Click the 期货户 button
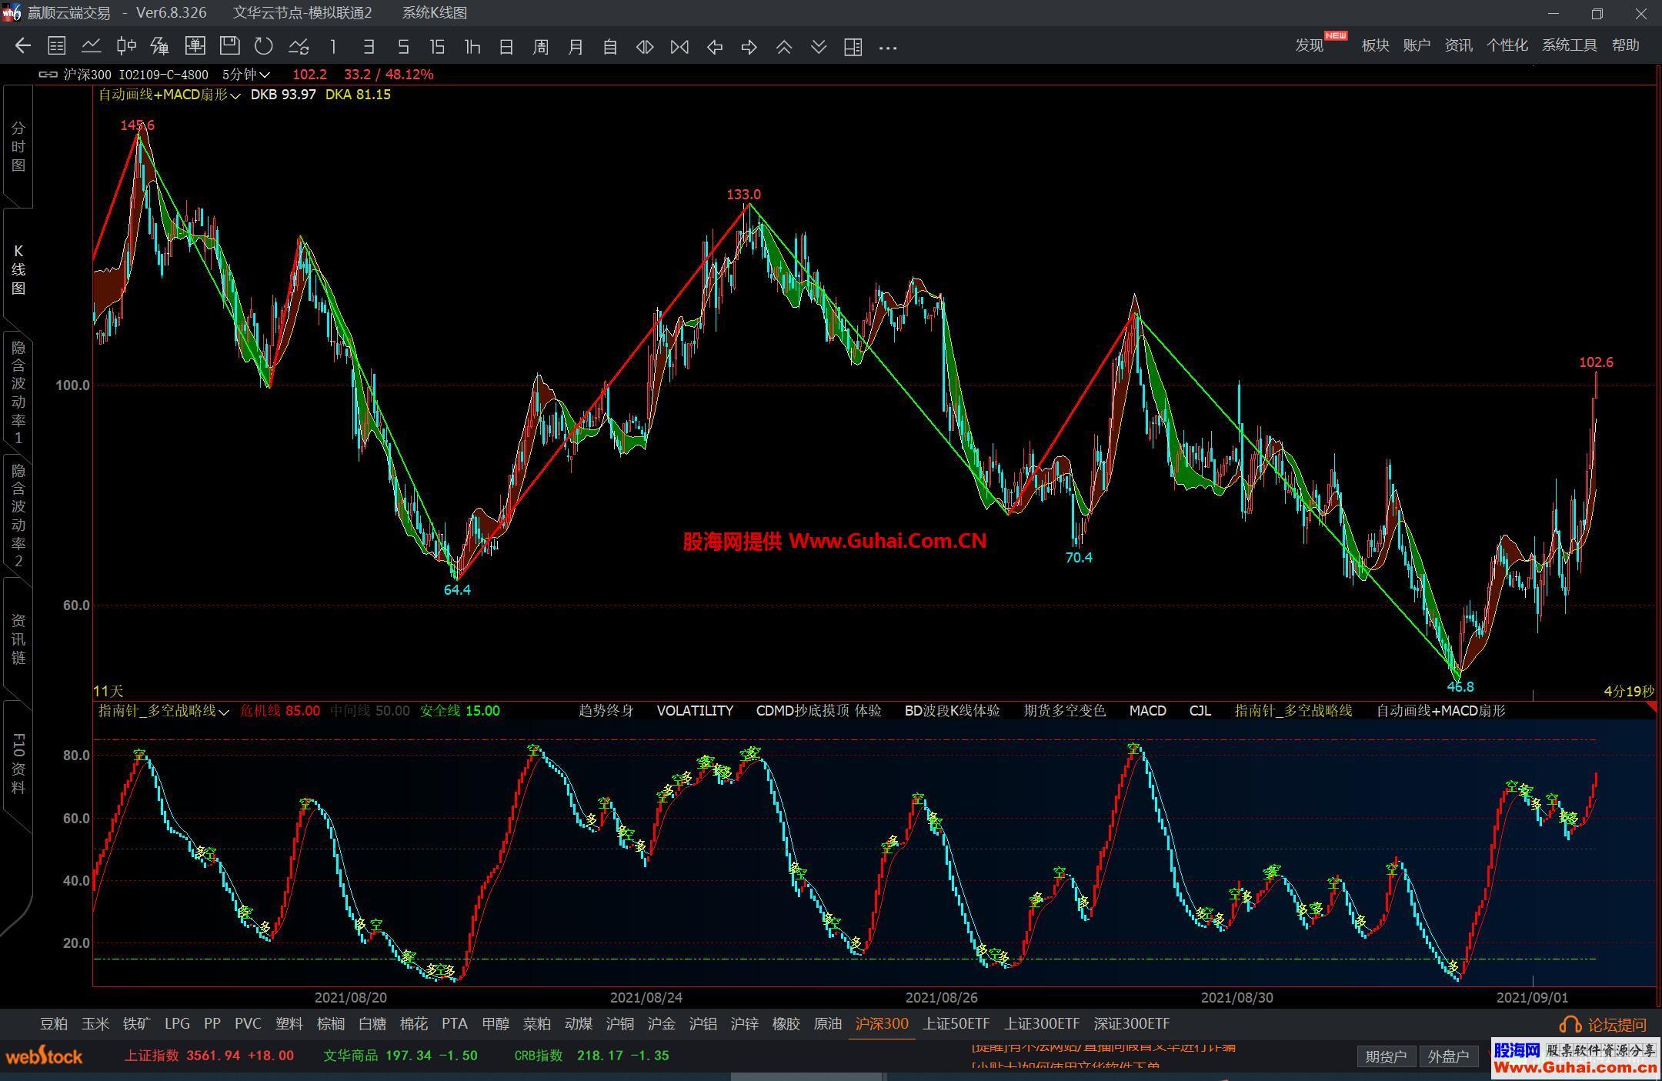Viewport: 1662px width, 1081px height. [1385, 1056]
